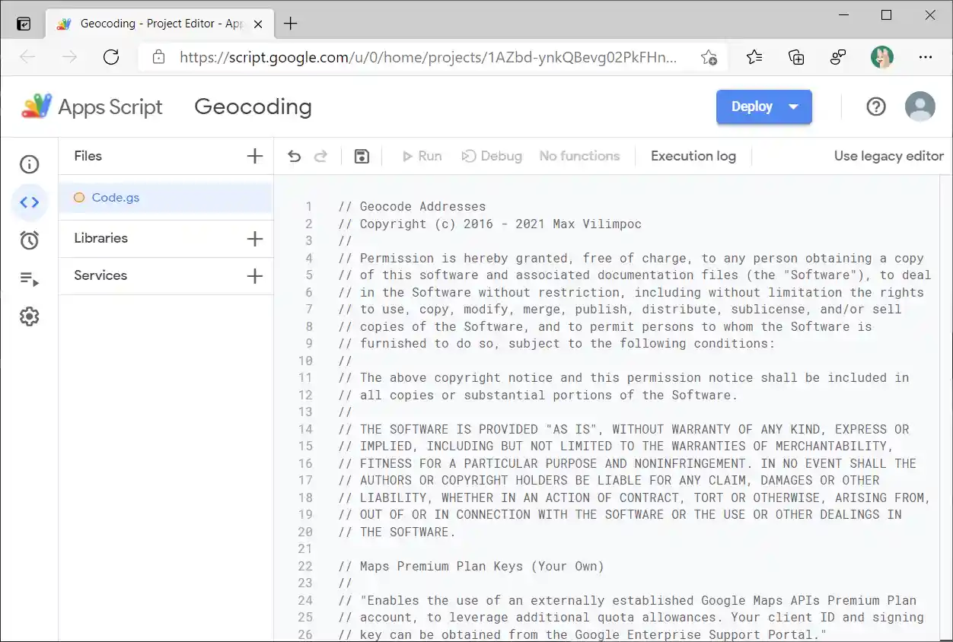Run the script
The height and width of the screenshot is (642, 953).
coord(422,155)
